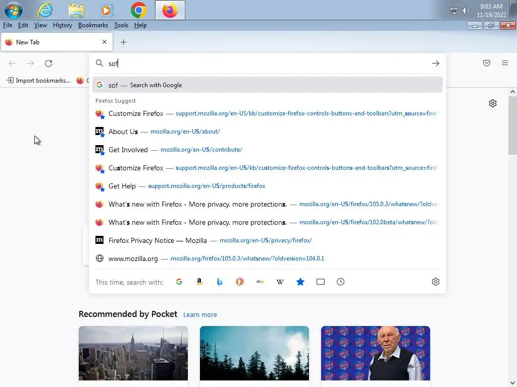
Task: Click in the address bar text field
Action: pos(267,63)
